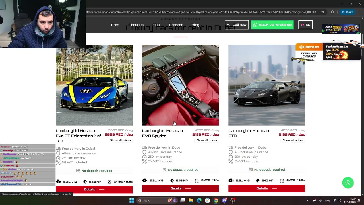Click the floating WhatsApp chat icon
This screenshot has width=364, height=205.
(x=348, y=183)
